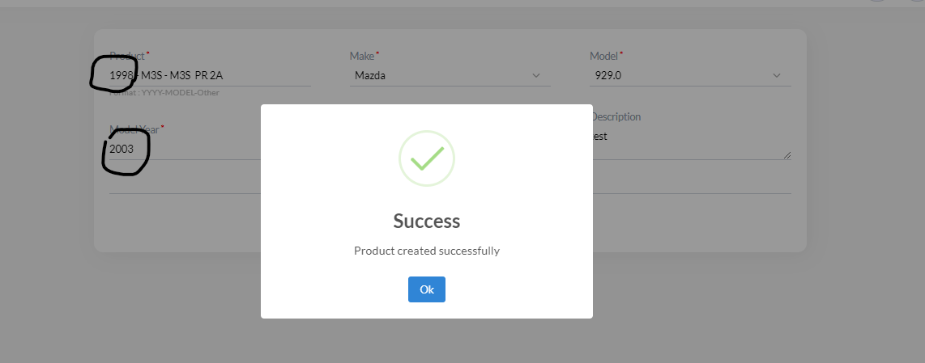Screen dimensions: 925x363
Task: Click the Ok button in Success dialog
Action: [x=426, y=289]
